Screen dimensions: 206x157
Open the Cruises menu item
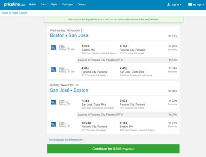(82, 5)
